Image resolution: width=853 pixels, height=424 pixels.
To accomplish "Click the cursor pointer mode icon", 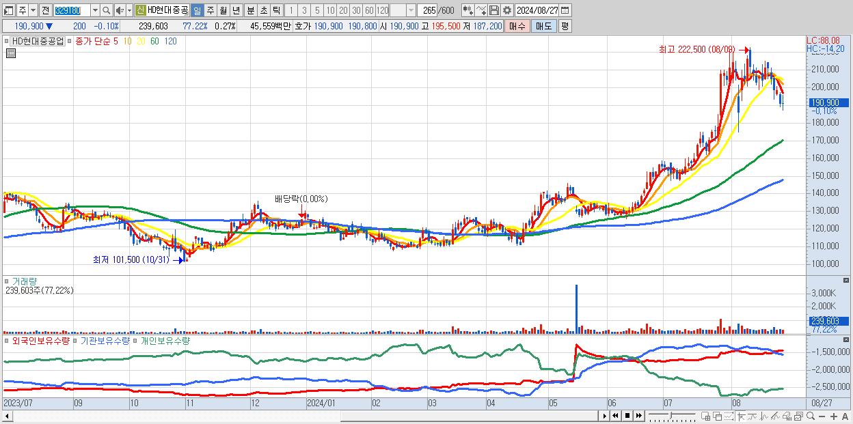I will 741,416.
